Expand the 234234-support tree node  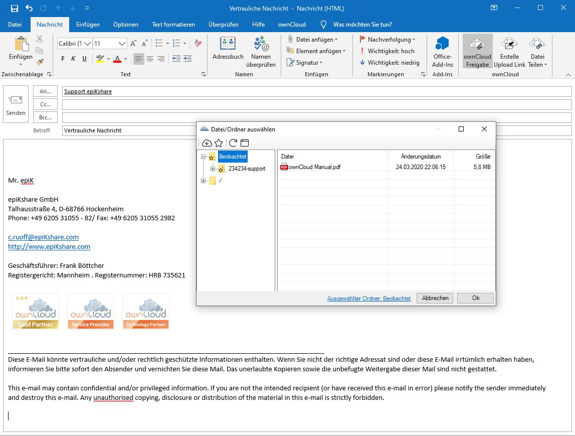click(x=213, y=169)
